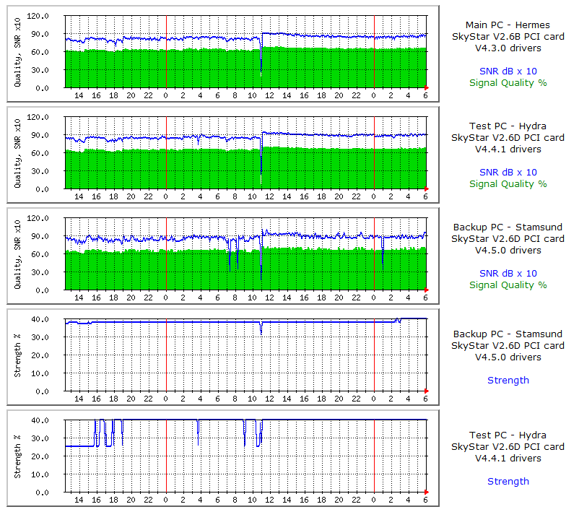Viewport: 579px width, 512px height.
Task: Select the Hydra signal strength chart
Action: point(223,458)
